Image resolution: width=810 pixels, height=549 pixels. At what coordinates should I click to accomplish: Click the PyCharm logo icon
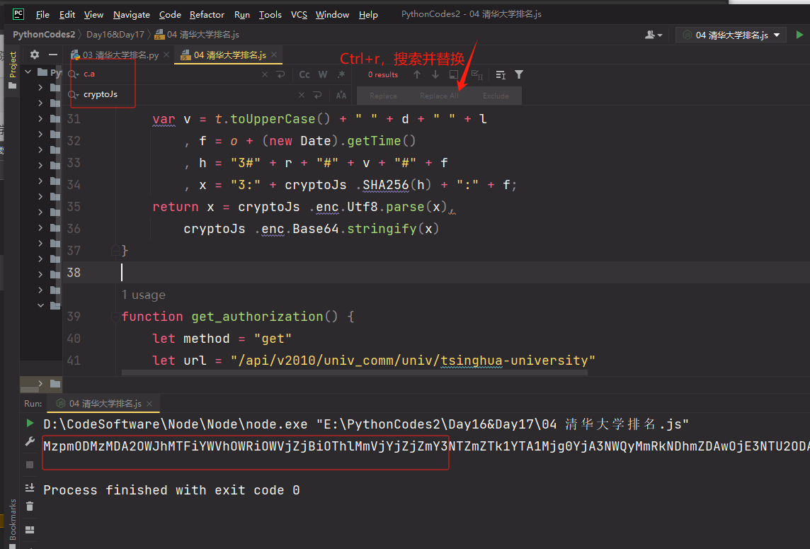[18, 14]
